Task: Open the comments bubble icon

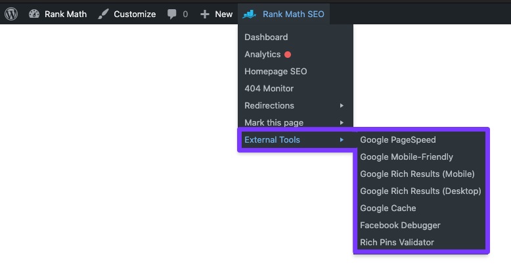Action: coord(172,14)
